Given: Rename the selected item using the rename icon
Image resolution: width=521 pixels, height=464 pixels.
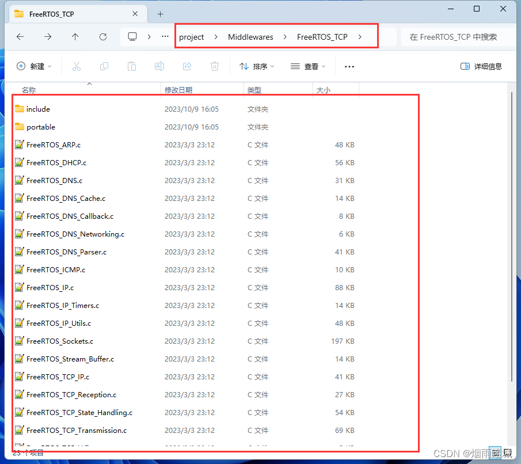Looking at the screenshot, I should [159, 66].
